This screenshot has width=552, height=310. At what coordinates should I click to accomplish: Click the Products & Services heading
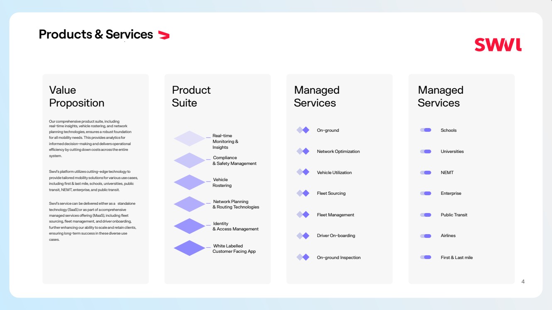pos(96,34)
